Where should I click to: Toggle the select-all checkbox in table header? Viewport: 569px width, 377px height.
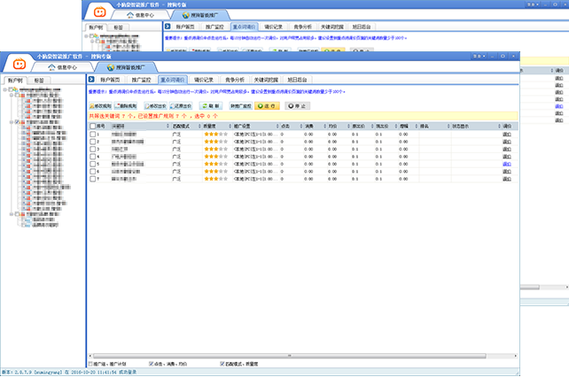91,127
